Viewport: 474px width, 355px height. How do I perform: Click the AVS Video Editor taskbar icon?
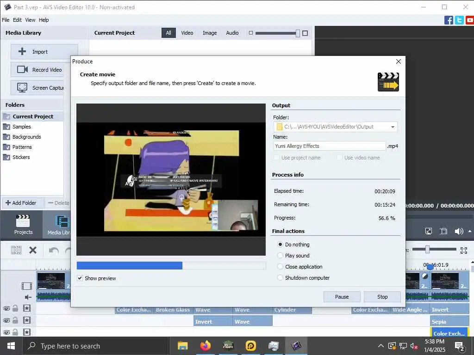tap(296, 346)
